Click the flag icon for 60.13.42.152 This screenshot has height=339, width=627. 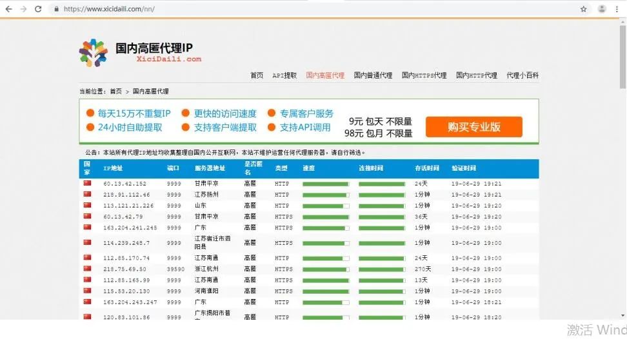coord(87,183)
